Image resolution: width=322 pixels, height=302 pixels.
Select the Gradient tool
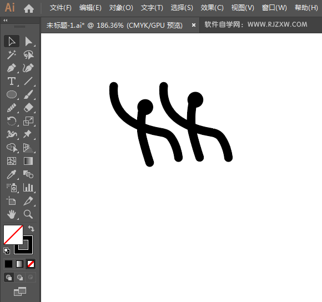click(28, 161)
